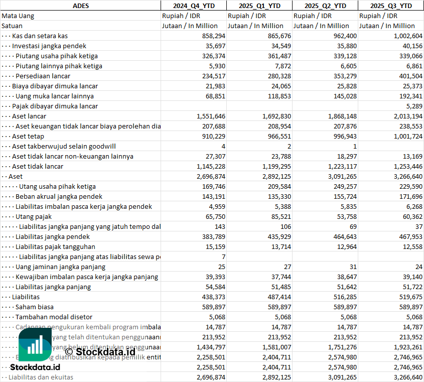The height and width of the screenshot is (382, 424).
Task: Select the Persediaan lancar label
Action: pyautogui.click(x=43, y=76)
